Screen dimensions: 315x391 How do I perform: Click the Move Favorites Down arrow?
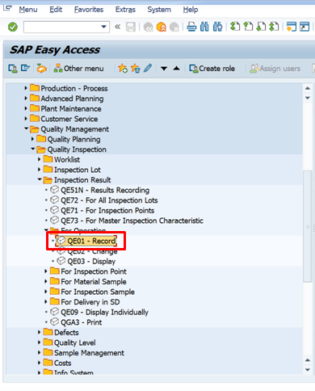[164, 69]
